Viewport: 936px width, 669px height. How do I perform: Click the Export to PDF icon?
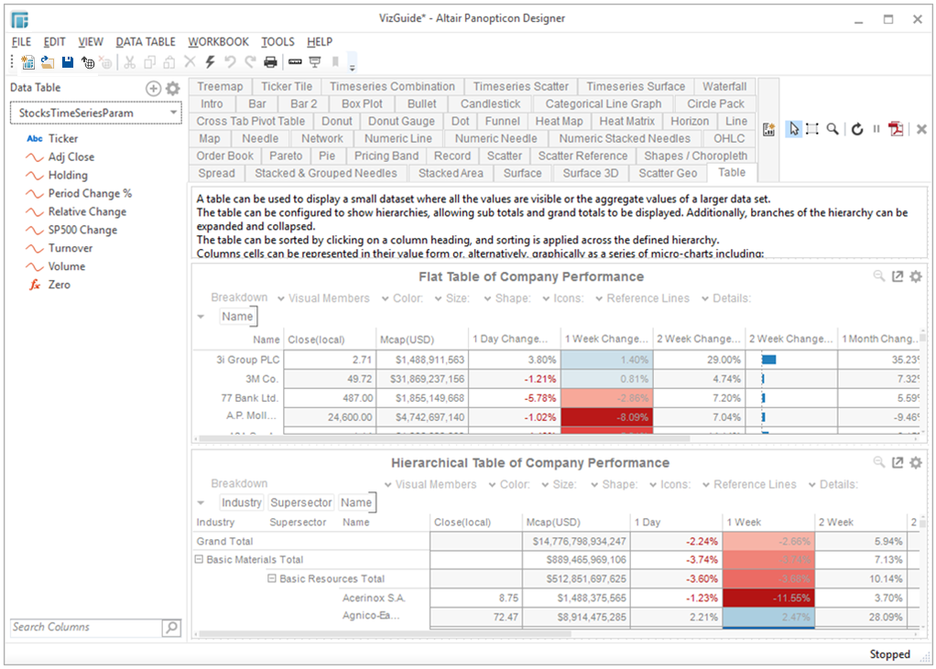click(896, 129)
